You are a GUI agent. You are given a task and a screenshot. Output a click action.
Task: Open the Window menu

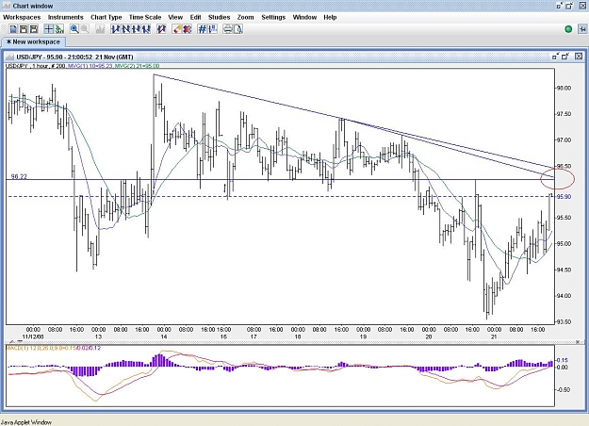(x=304, y=17)
